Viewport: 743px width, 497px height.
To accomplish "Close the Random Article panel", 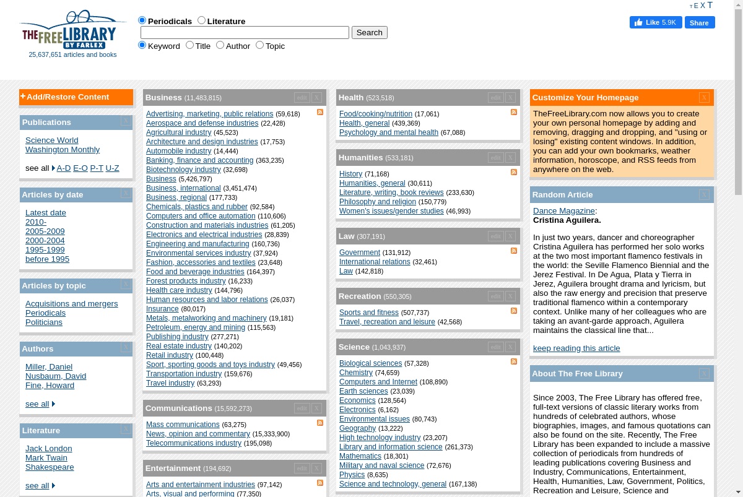I will pyautogui.click(x=704, y=194).
